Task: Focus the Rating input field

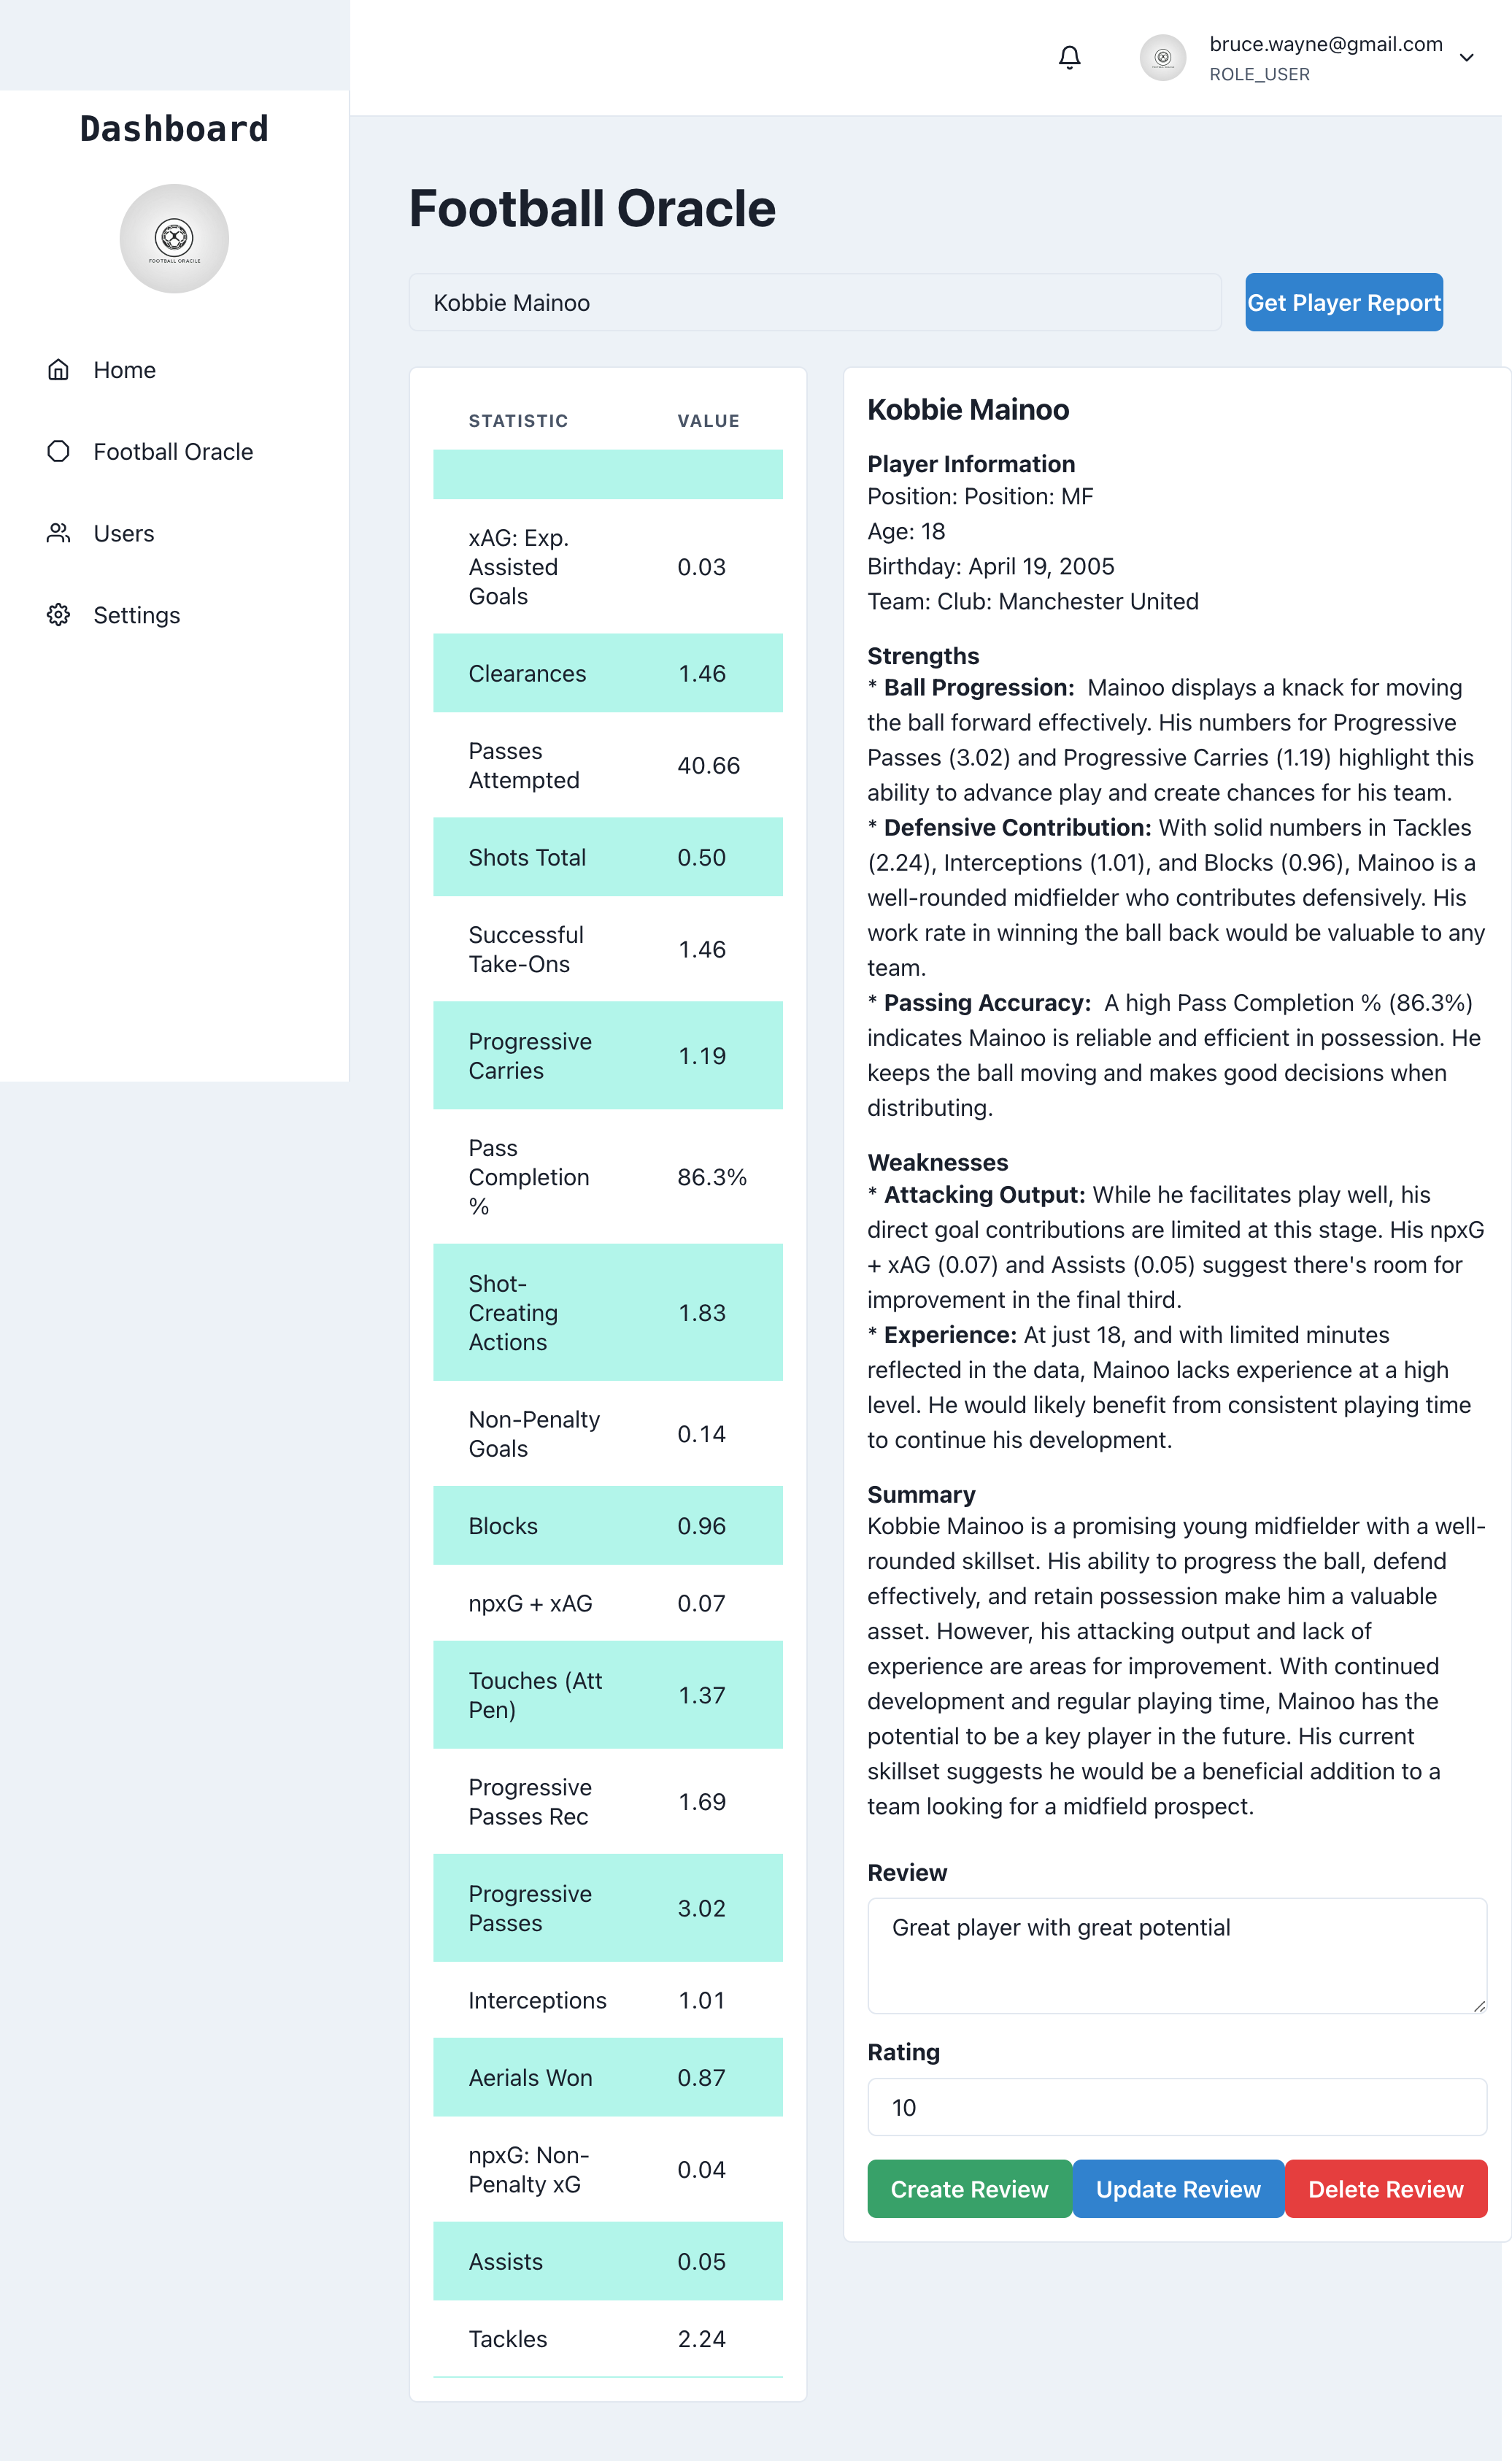Action: point(1176,2107)
